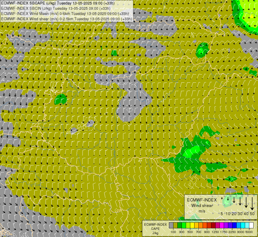Select the olive CAPE legend swatch
Viewport: 258px width, 237px height.
[176, 225]
